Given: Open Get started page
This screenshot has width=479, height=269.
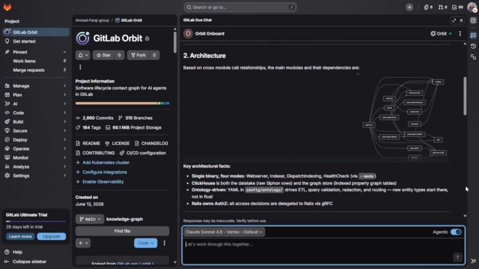Looking at the screenshot, I should pyautogui.click(x=36, y=42).
